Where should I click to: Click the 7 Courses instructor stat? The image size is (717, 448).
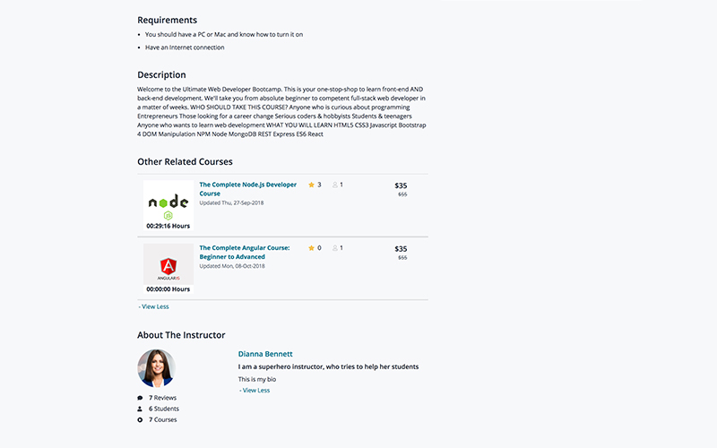tap(162, 419)
